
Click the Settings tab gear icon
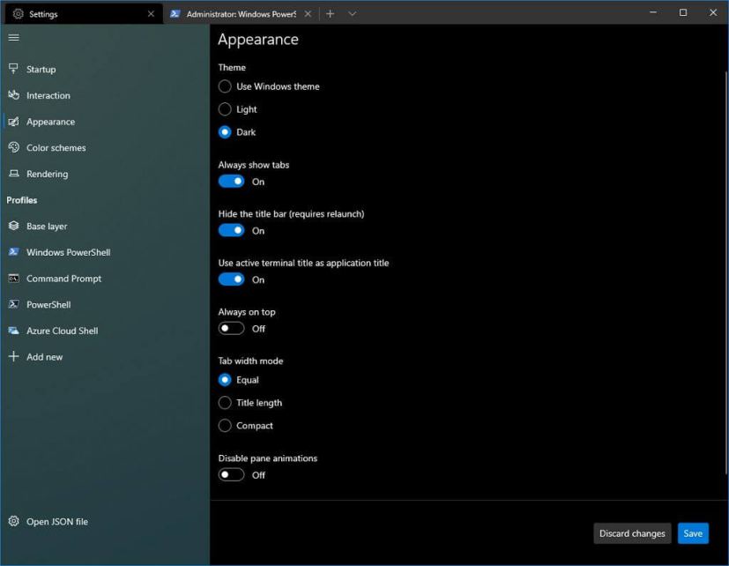[19, 14]
